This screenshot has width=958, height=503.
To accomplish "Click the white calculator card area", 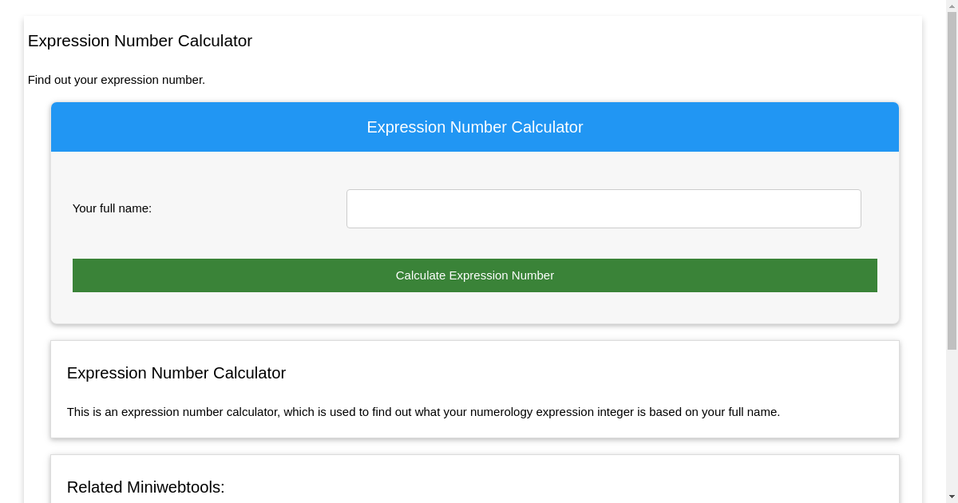I will tap(474, 389).
